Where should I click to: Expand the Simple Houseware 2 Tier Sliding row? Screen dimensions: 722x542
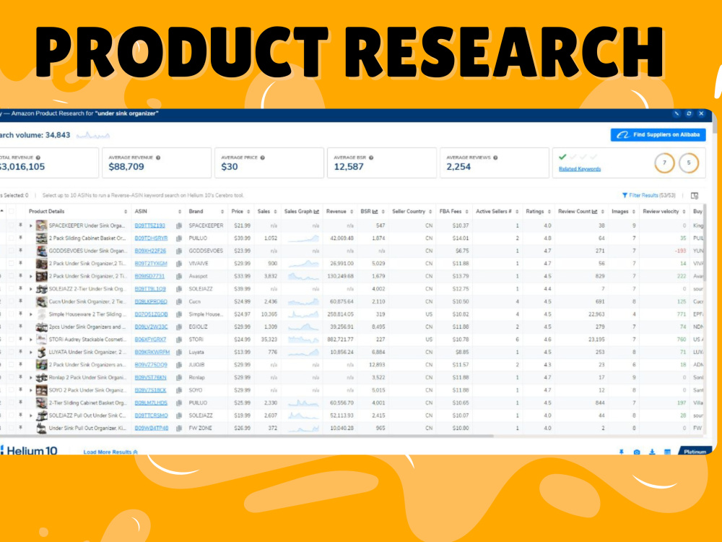[31, 314]
